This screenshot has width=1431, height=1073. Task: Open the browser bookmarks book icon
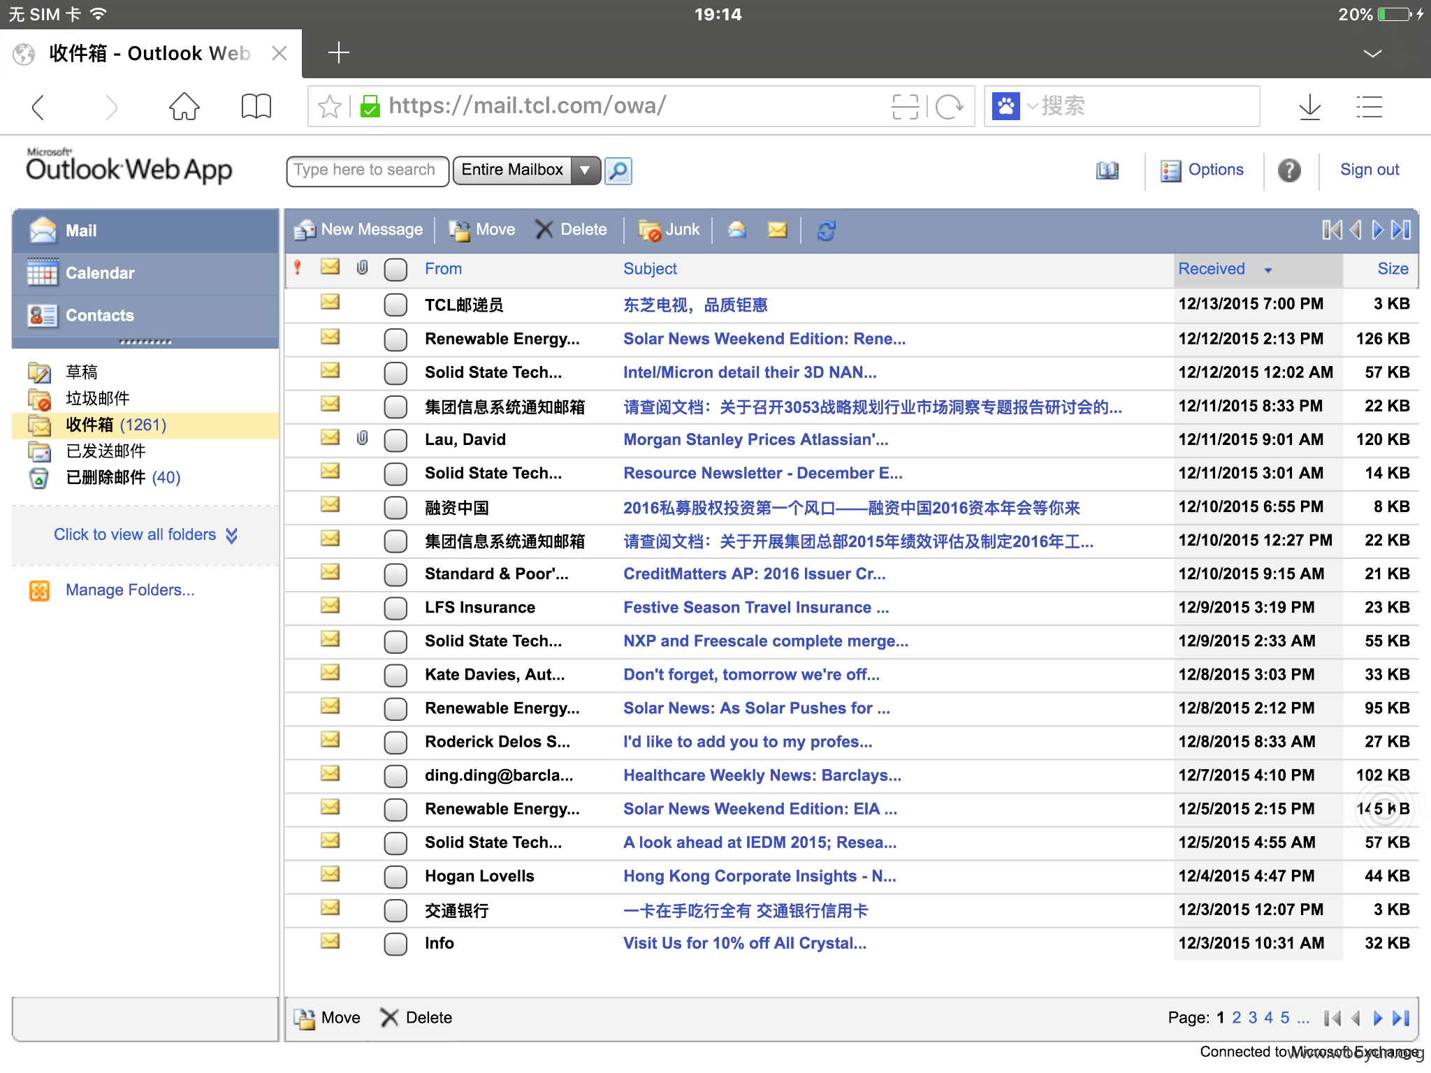(256, 107)
